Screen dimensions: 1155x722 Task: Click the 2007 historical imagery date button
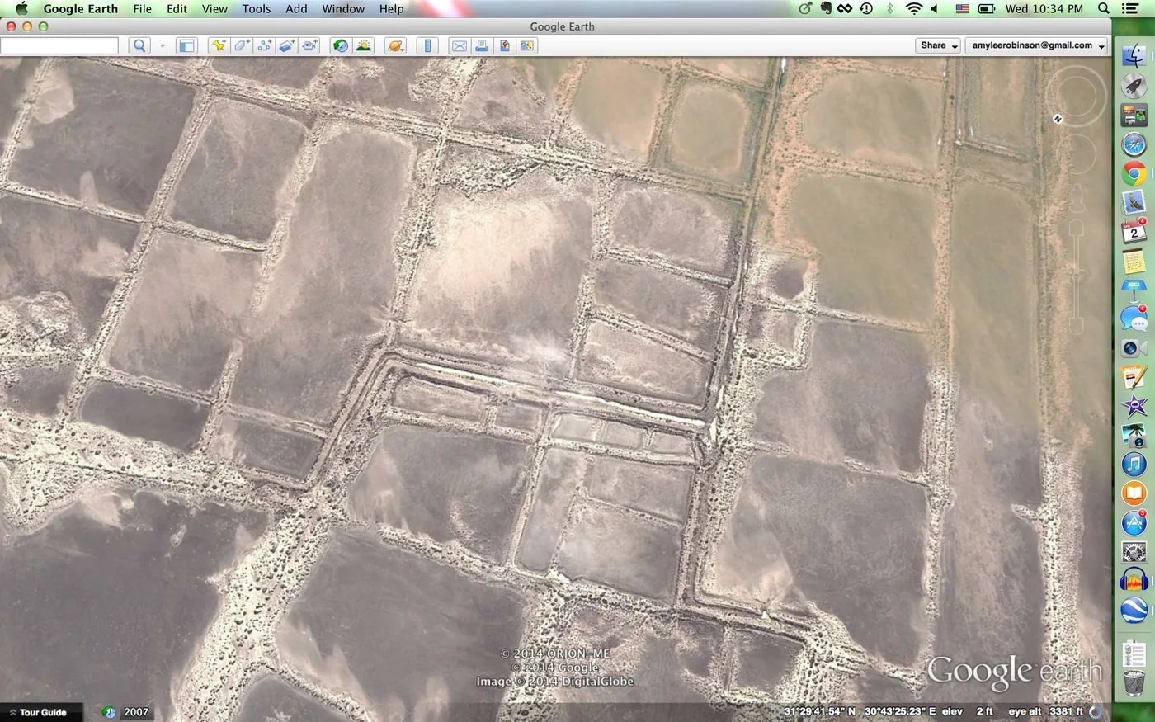137,712
